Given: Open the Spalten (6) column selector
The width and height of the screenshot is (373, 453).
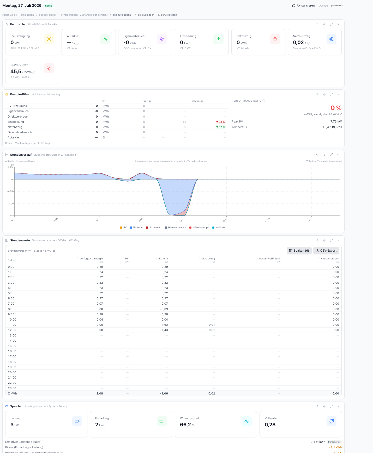Looking at the screenshot, I should point(299,251).
